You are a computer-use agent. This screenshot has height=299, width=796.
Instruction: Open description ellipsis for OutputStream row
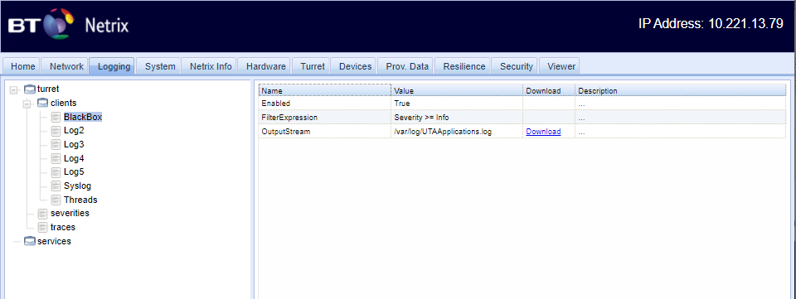click(581, 133)
